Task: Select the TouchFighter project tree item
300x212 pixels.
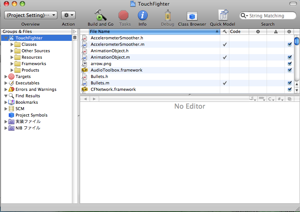Action: click(x=36, y=38)
